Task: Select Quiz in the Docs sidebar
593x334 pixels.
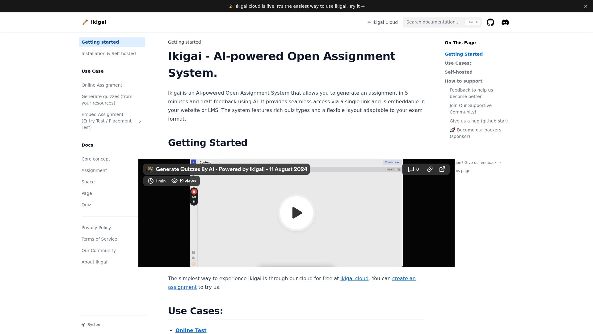Action: point(86,204)
